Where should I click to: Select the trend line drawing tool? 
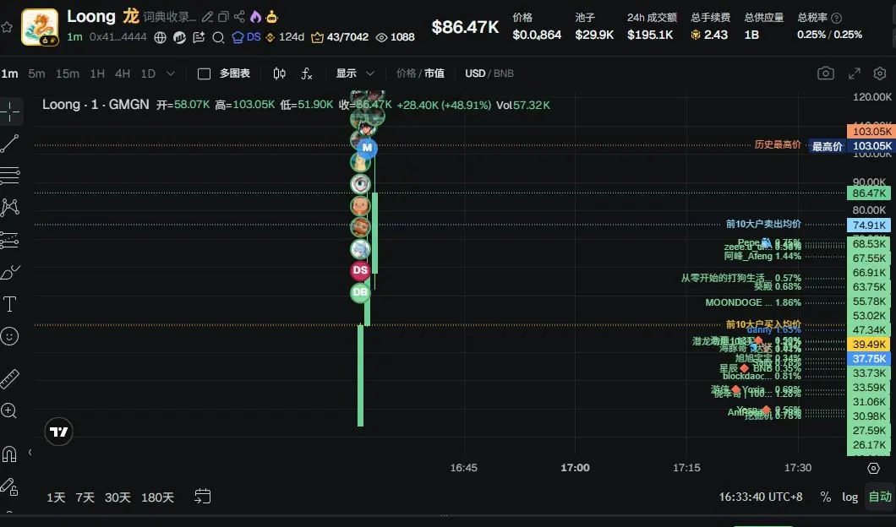9,144
